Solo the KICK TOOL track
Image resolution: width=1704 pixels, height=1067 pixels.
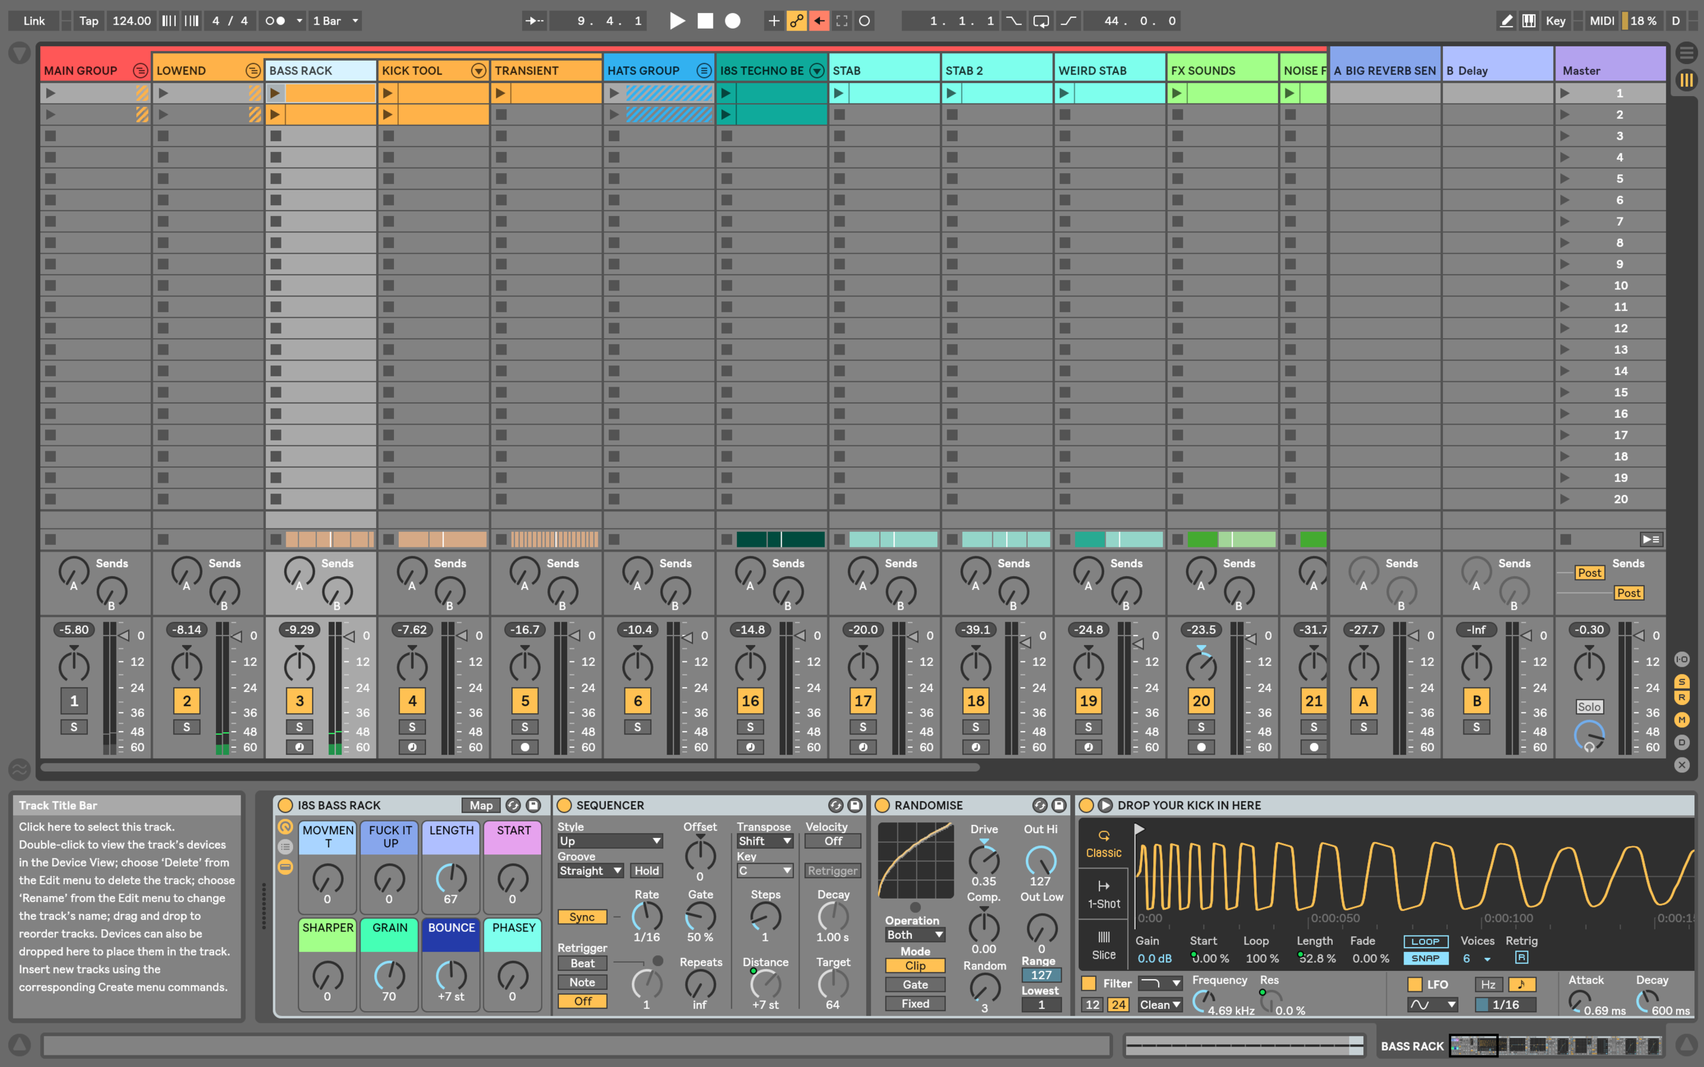click(x=412, y=727)
